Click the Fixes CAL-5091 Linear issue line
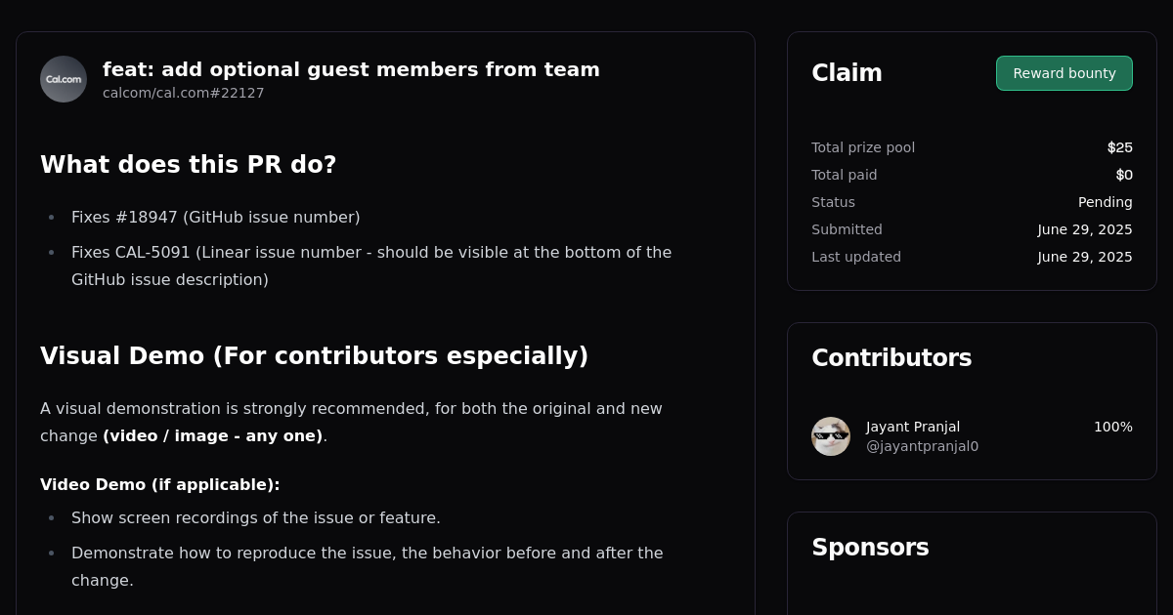Viewport: 1173px width, 615px height. 371,252
